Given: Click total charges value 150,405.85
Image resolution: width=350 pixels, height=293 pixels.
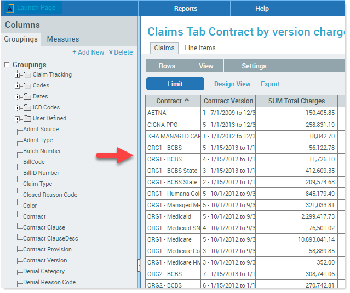Looking at the screenshot, I should pos(296,113).
